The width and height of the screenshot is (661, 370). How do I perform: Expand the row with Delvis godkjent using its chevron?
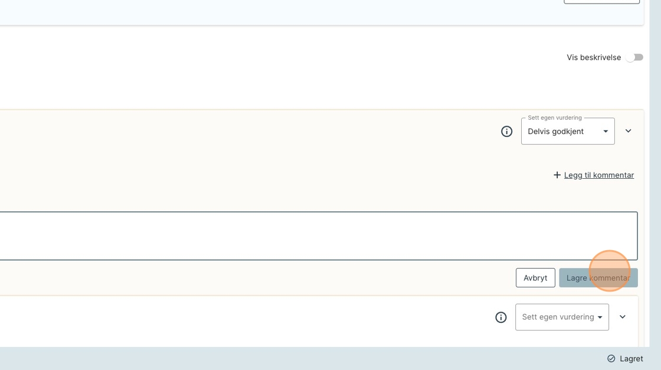click(x=629, y=131)
